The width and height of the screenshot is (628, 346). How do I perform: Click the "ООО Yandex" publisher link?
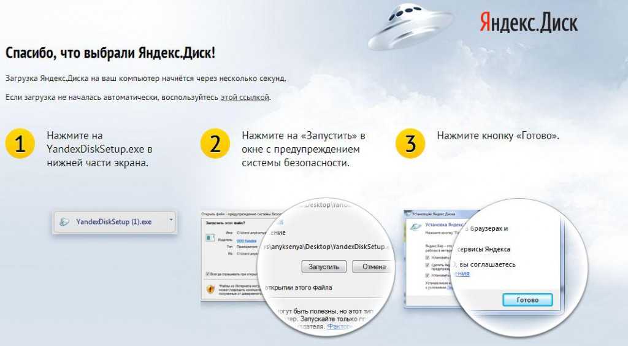tap(247, 240)
